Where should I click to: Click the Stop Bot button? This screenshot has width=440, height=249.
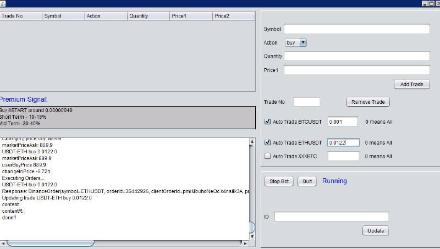point(279,181)
